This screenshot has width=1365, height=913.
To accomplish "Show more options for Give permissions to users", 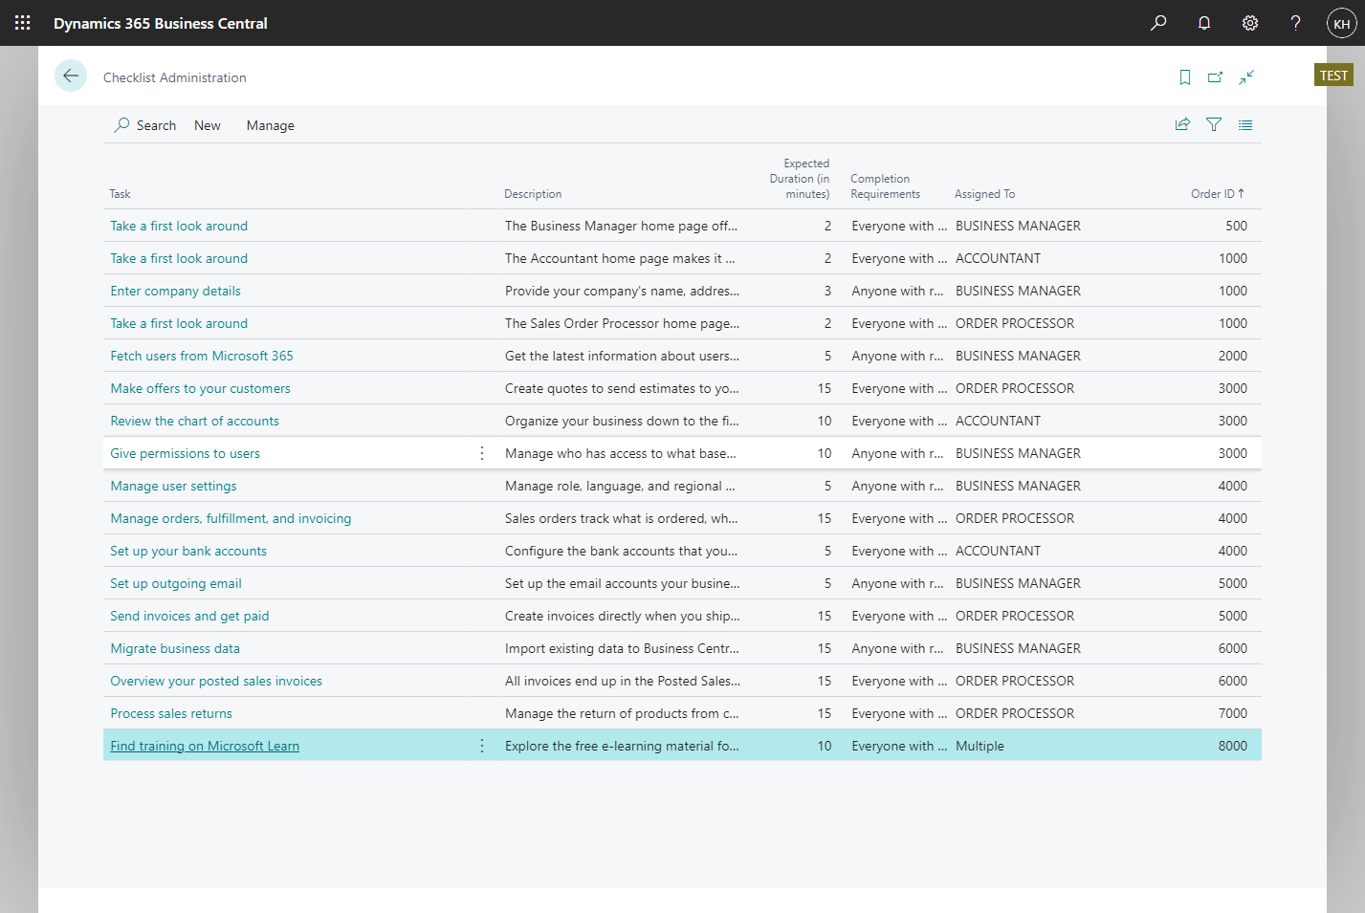I will [x=482, y=453].
